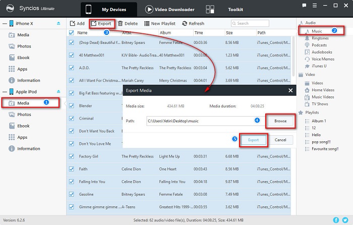
Task: Open the Facebook icon in status bar
Action: click(x=336, y=220)
